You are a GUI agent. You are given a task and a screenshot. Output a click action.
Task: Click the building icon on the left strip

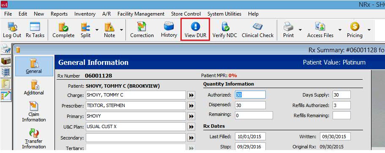(5, 72)
